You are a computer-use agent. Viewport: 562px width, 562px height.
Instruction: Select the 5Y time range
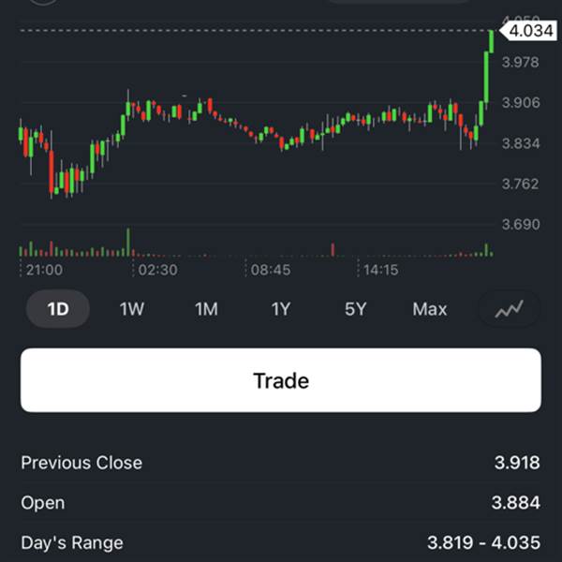click(355, 309)
